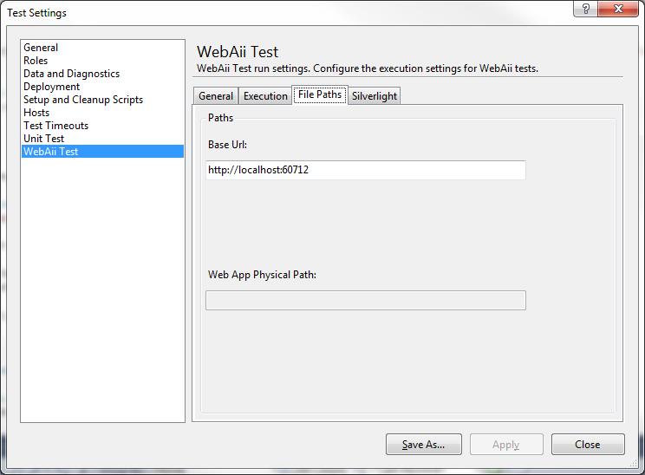Select the Hosts category
645x475 pixels.
36,113
